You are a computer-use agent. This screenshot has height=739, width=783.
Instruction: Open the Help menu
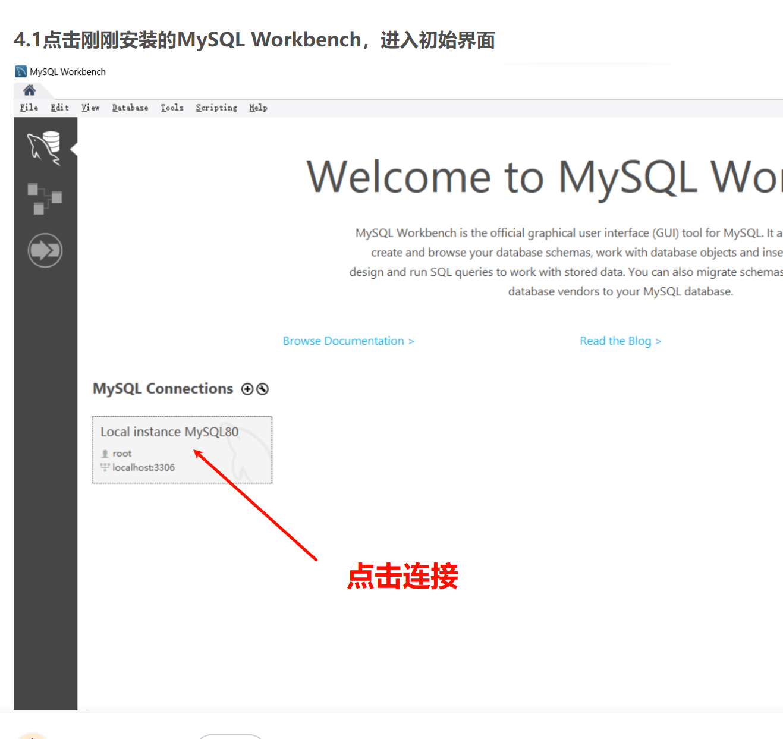point(258,108)
